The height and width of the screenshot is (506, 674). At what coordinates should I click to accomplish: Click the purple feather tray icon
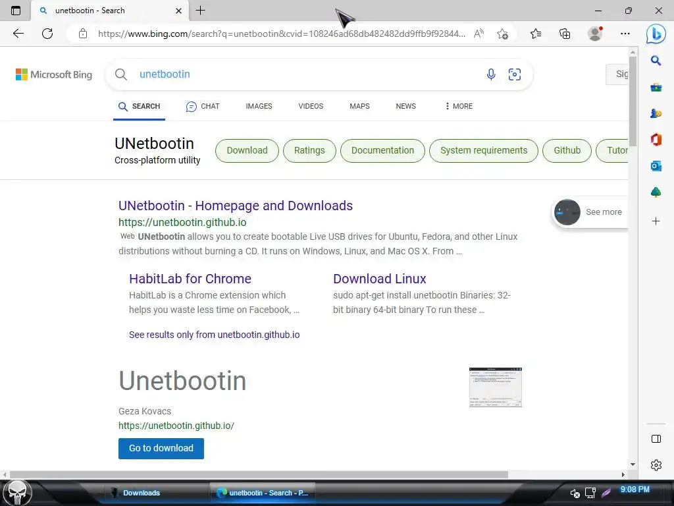point(606,493)
